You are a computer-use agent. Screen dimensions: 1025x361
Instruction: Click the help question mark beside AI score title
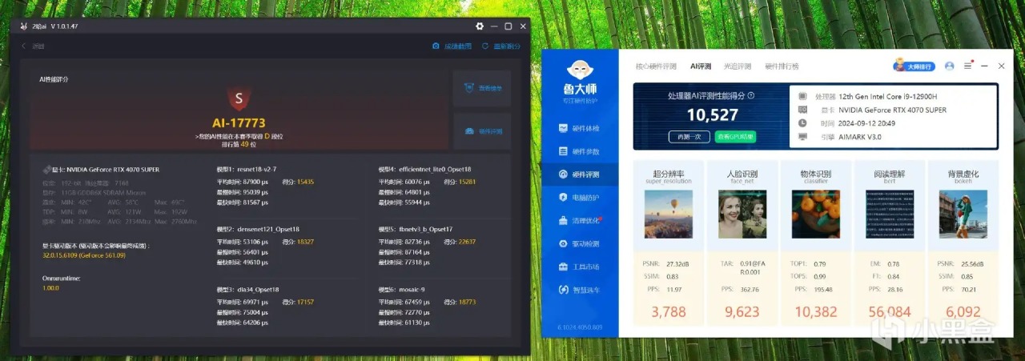(750, 95)
